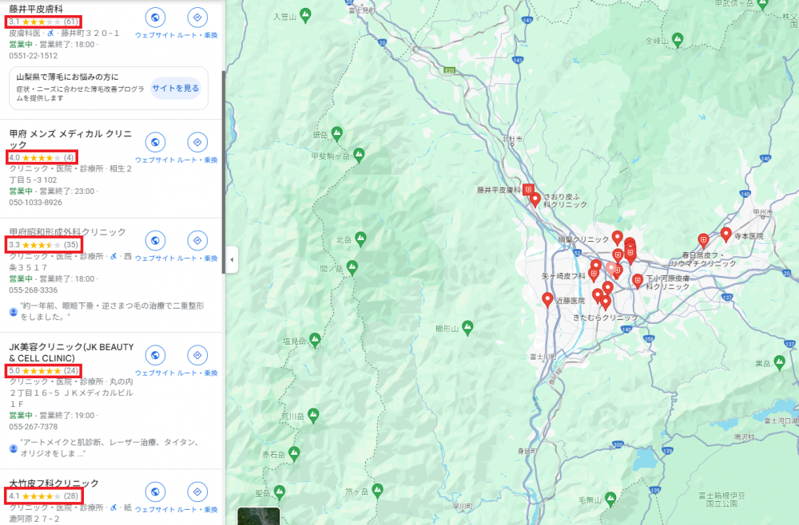Click the 山梨県で薄毛にお悩みの方に ad heading
Screen dimensions: 799x525
tap(67, 77)
